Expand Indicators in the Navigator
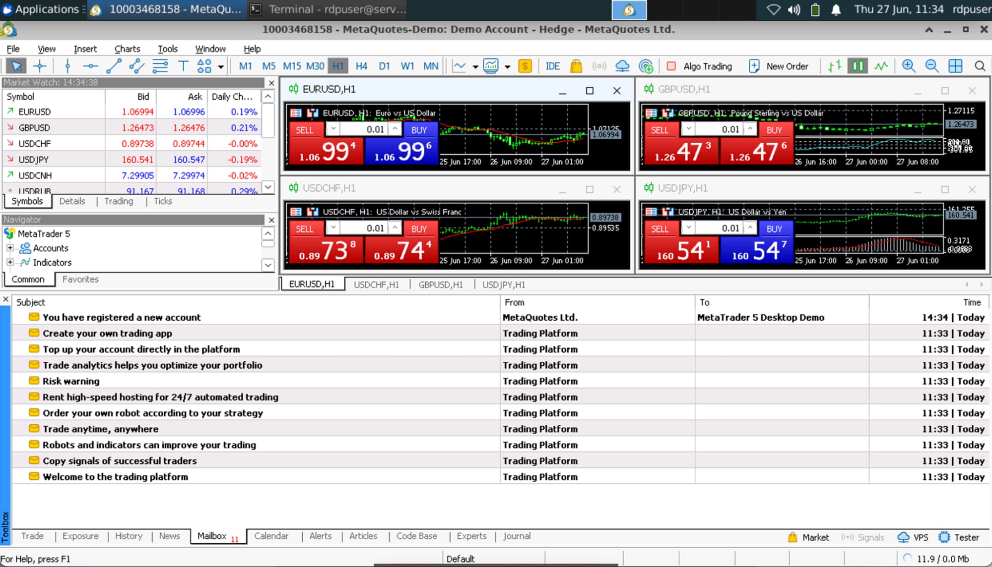992x567 pixels. click(9, 262)
